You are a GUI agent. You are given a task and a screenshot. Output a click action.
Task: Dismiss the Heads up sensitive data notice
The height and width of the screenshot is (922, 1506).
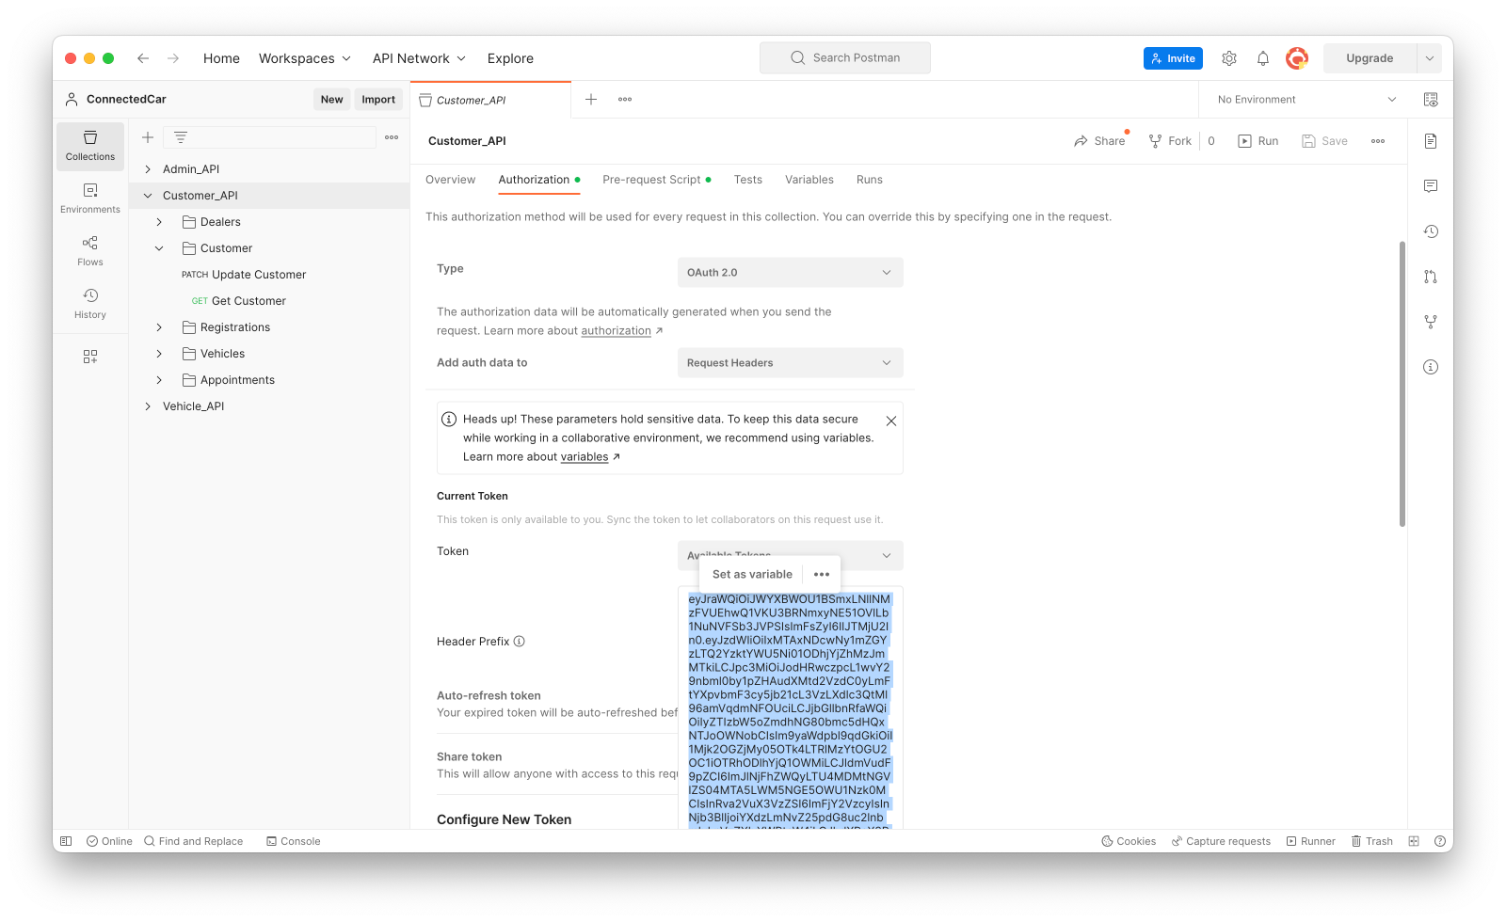[x=891, y=421]
